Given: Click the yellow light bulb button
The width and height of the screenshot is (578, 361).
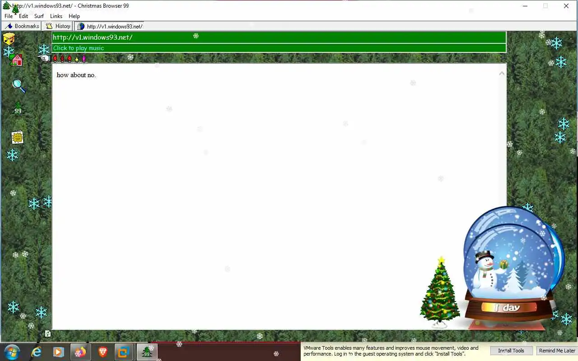Looking at the screenshot, I should [77, 59].
